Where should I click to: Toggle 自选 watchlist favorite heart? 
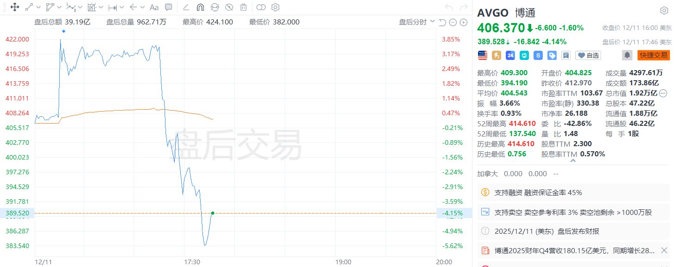[x=588, y=55]
